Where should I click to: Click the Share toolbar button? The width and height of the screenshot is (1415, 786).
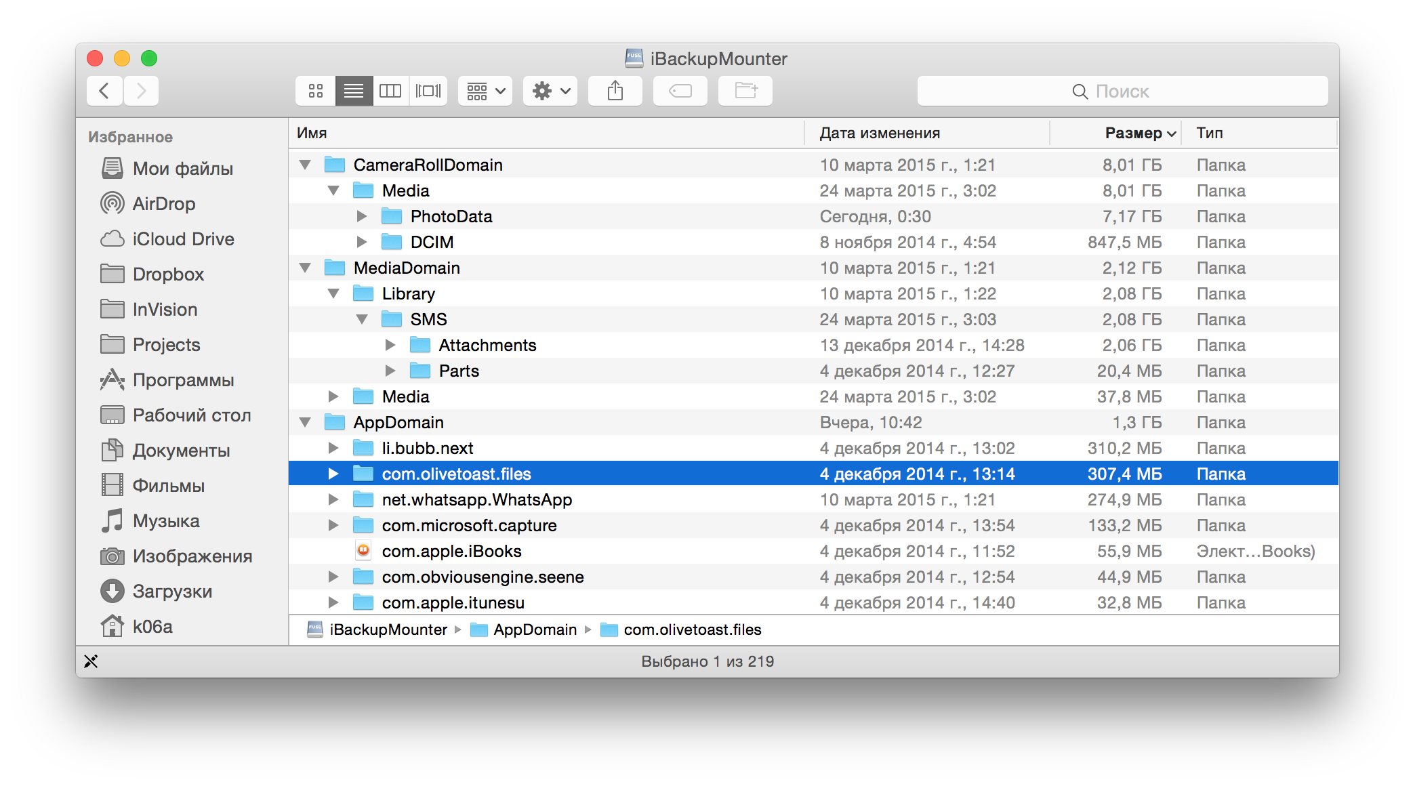click(x=615, y=91)
